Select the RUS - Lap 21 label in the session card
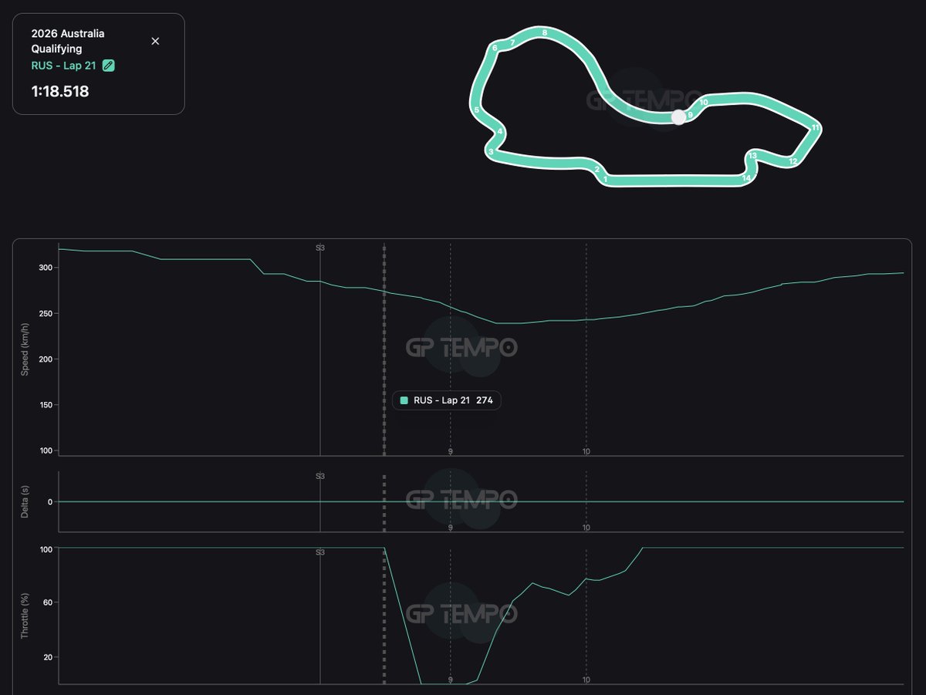 click(63, 66)
